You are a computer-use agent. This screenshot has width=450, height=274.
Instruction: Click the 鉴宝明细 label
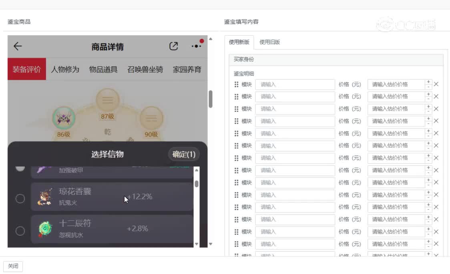[x=244, y=73]
